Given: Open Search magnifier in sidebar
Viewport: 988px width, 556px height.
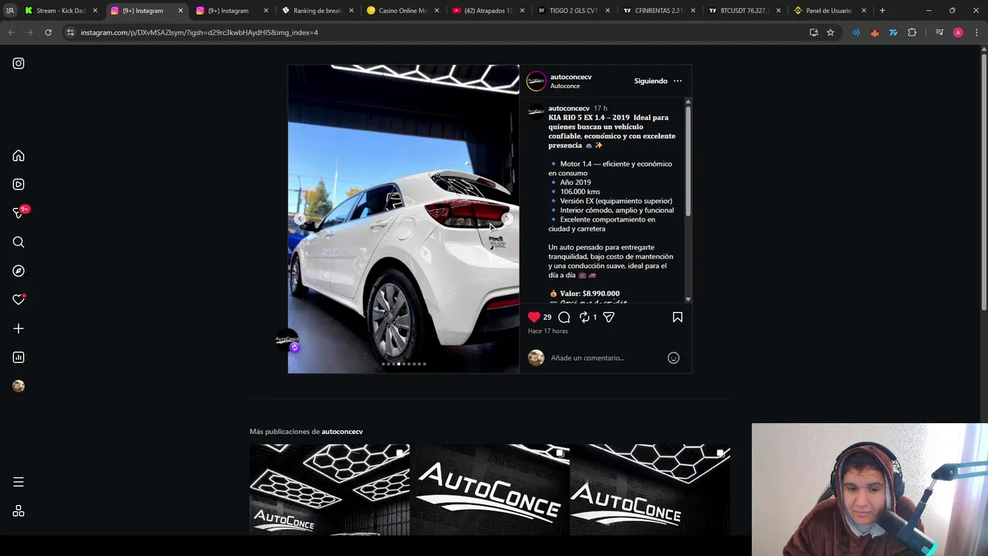Looking at the screenshot, I should pyautogui.click(x=19, y=242).
